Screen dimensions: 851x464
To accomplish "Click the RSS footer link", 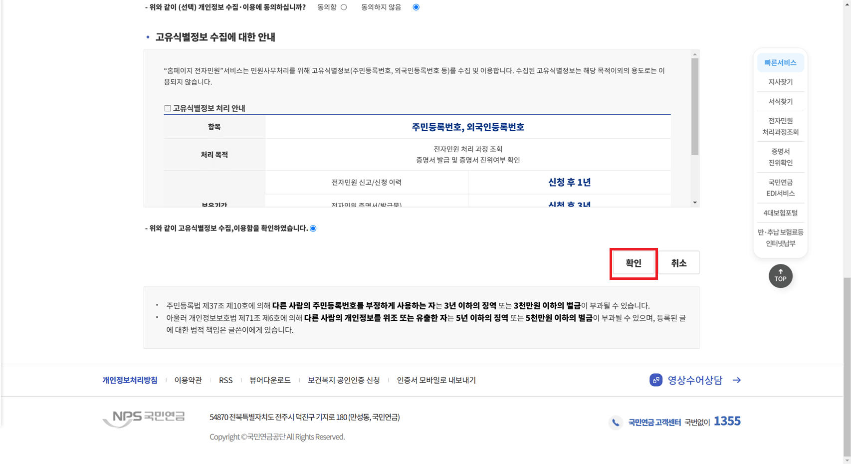I will 225,380.
